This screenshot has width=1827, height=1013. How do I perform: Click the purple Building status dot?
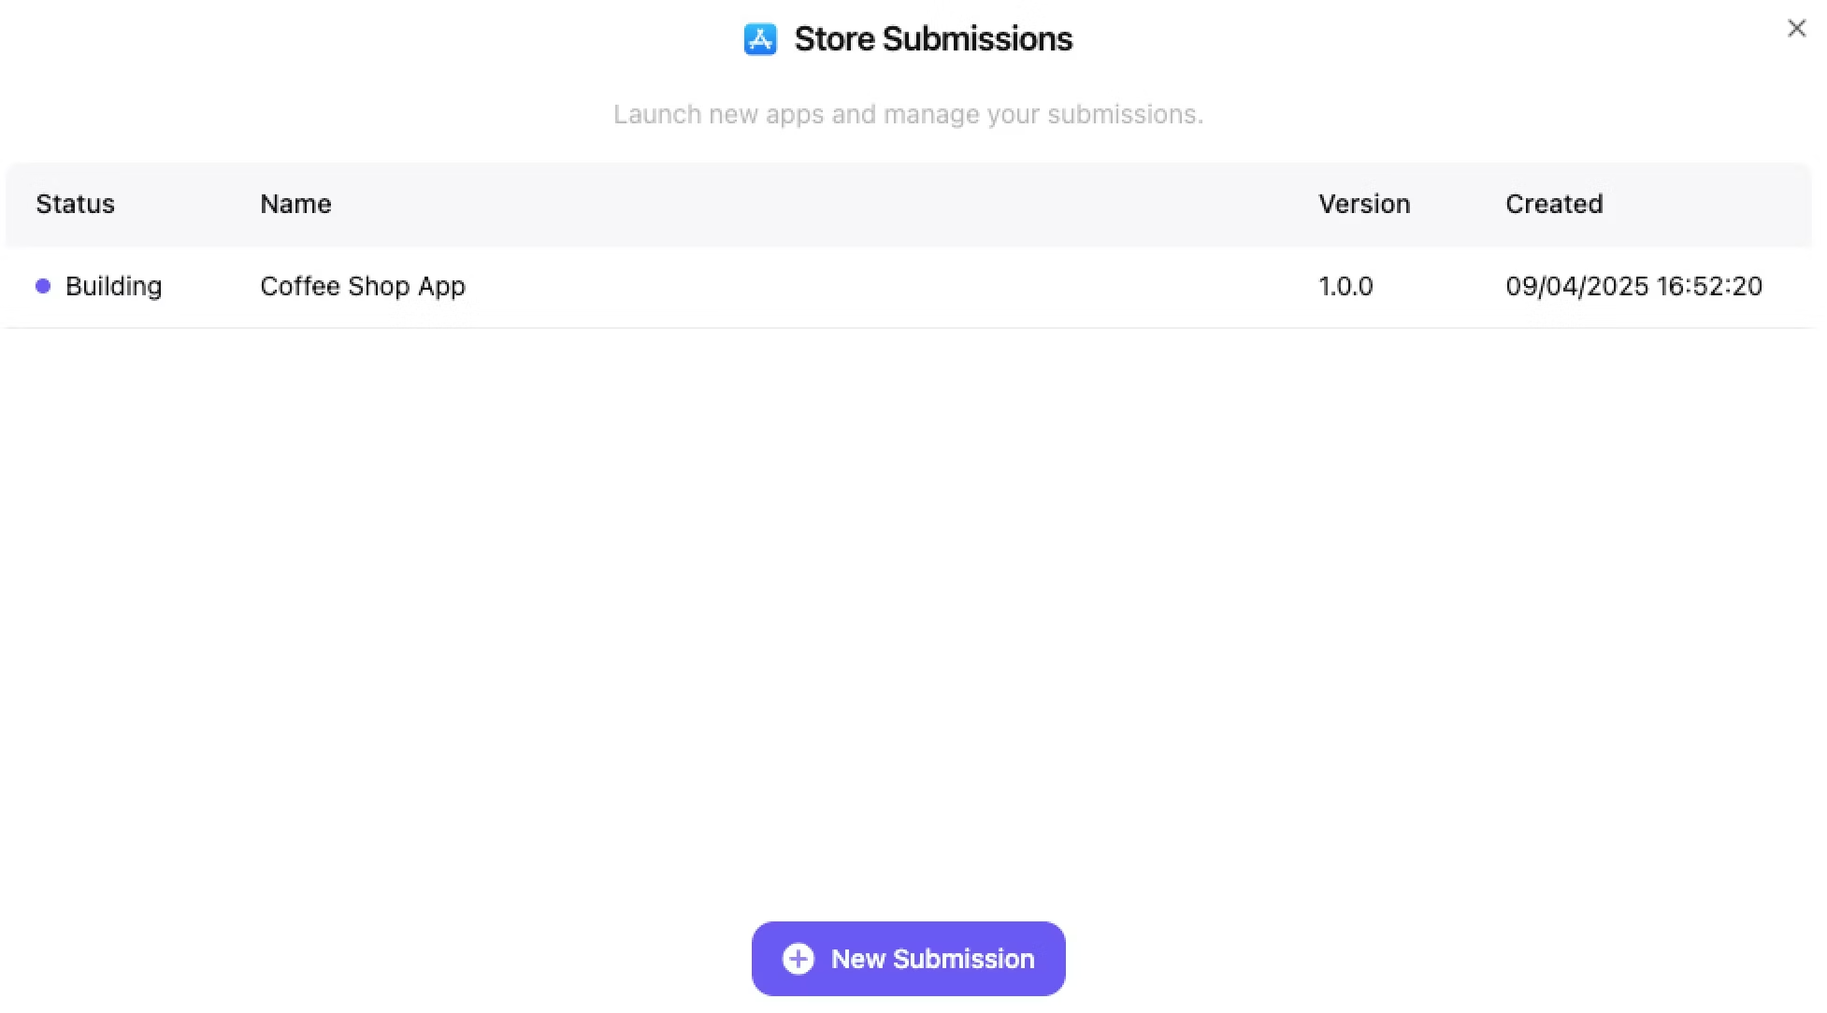tap(42, 286)
